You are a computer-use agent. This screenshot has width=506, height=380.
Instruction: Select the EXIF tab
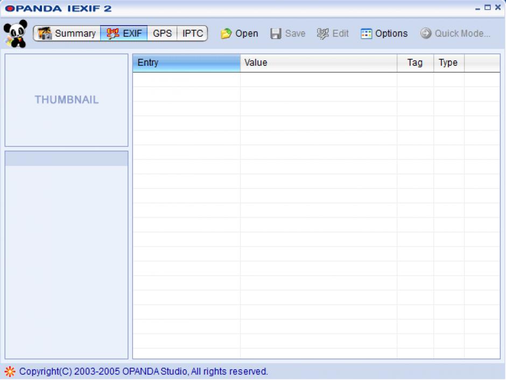pyautogui.click(x=124, y=33)
